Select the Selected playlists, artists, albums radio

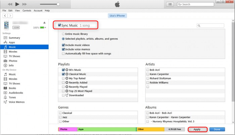63,39
